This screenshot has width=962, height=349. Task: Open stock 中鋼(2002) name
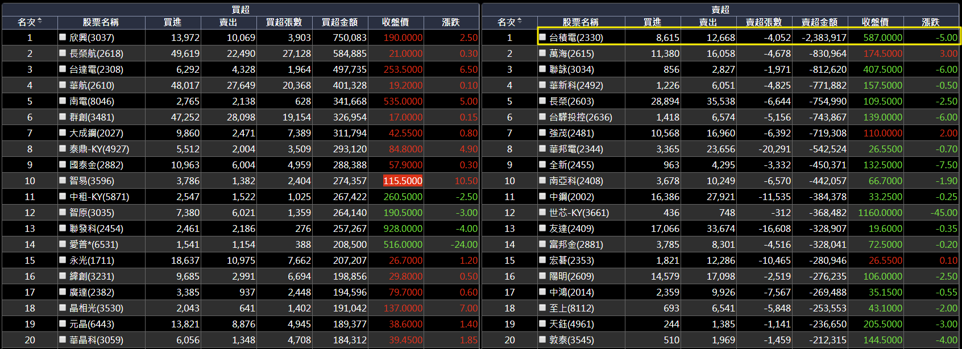click(x=571, y=197)
